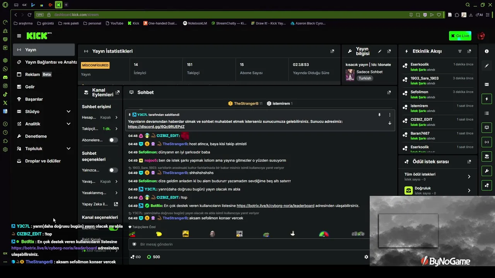
Task: Toggle the Abonelere chat access switch
Action: point(113,140)
